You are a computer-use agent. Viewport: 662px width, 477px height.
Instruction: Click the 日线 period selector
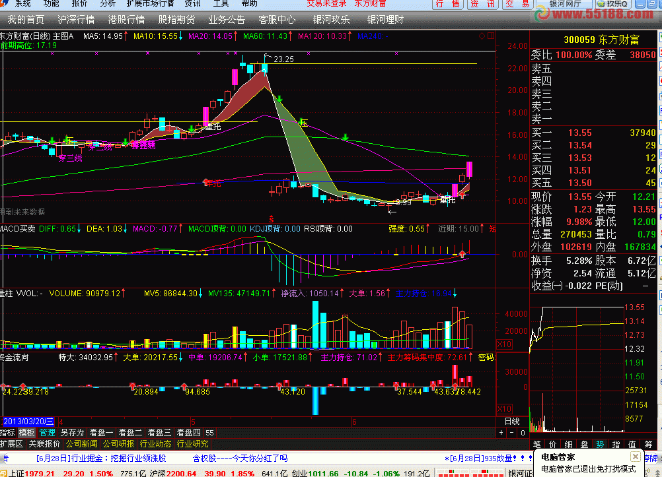(x=512, y=422)
